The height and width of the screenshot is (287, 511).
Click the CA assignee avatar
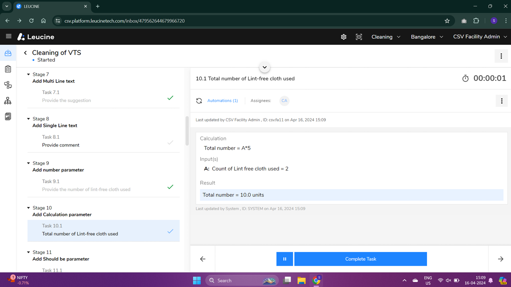point(284,101)
